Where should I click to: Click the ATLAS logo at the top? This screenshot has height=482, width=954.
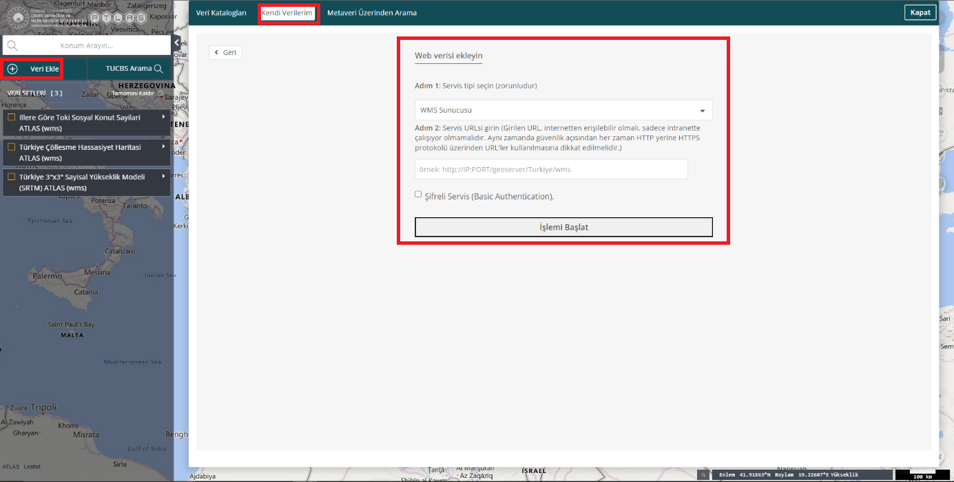[x=118, y=18]
